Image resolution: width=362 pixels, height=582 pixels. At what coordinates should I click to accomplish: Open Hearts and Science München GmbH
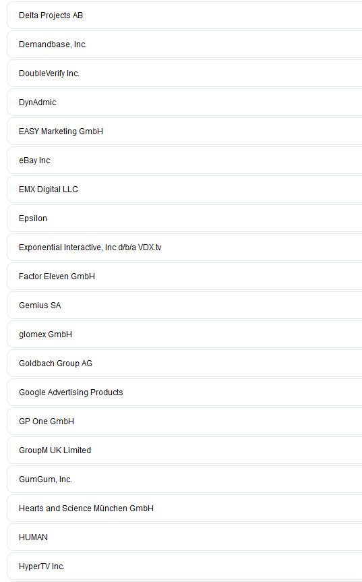click(x=185, y=507)
